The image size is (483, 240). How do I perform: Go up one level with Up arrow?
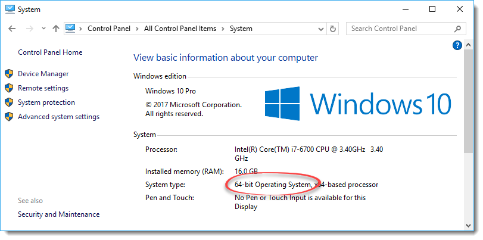(x=56, y=29)
